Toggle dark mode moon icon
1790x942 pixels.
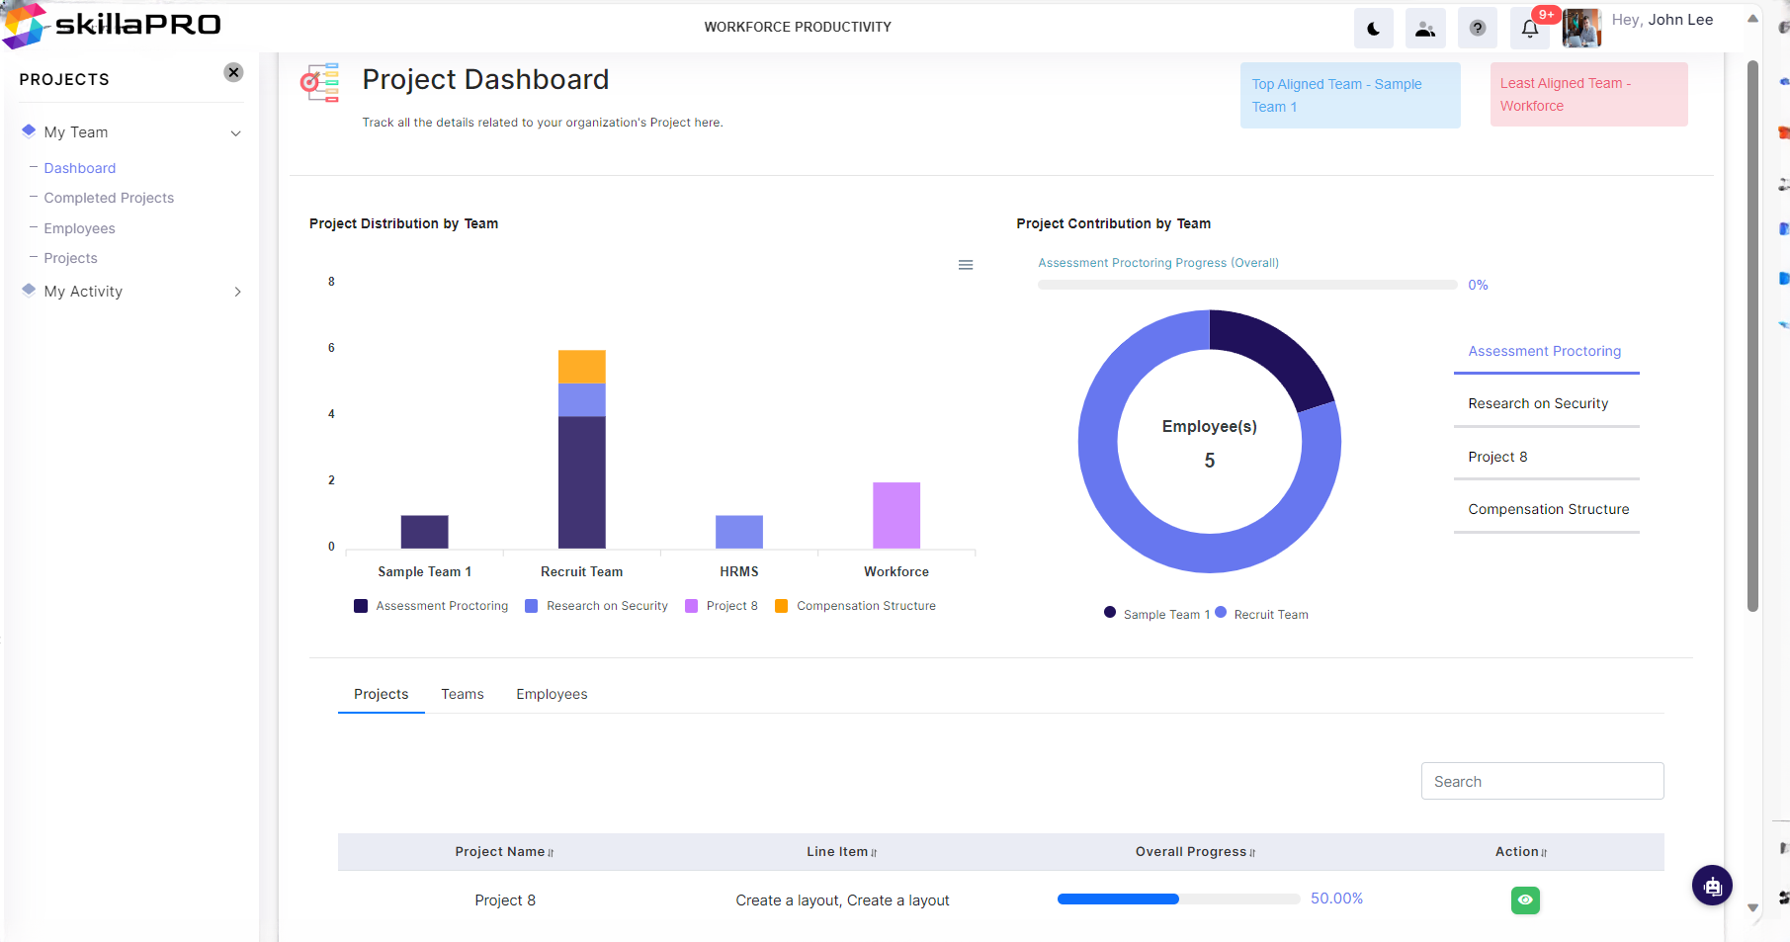tap(1373, 29)
